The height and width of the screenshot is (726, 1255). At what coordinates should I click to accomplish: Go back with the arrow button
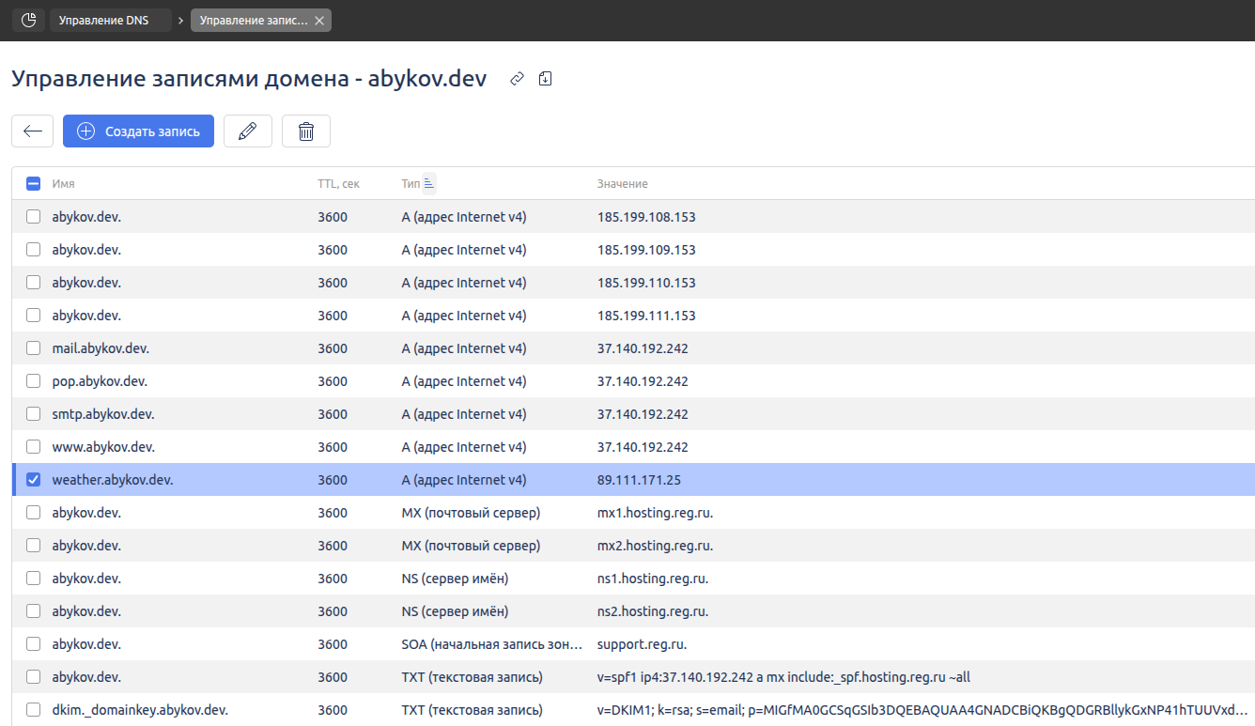(33, 131)
